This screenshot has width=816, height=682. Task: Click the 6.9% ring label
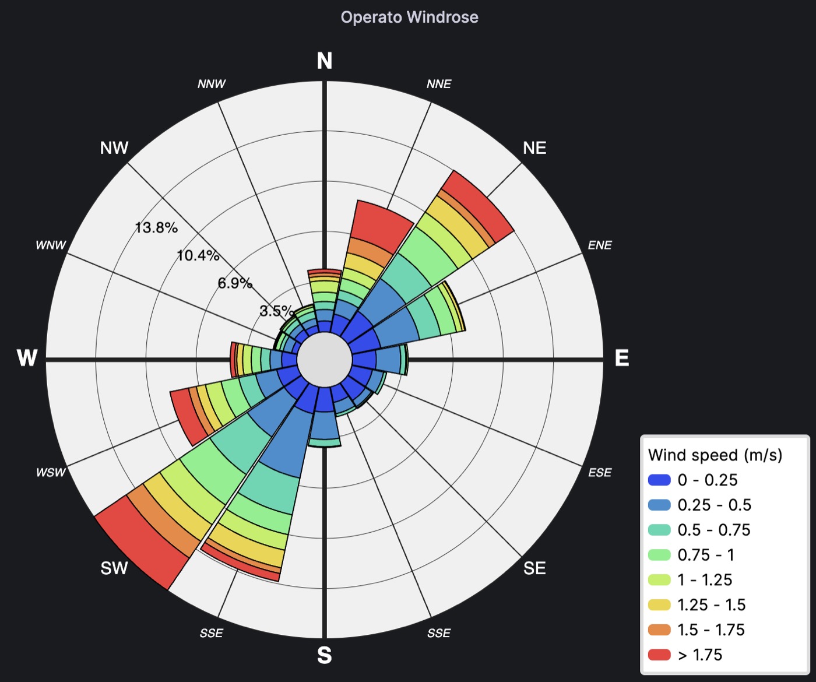coord(235,283)
